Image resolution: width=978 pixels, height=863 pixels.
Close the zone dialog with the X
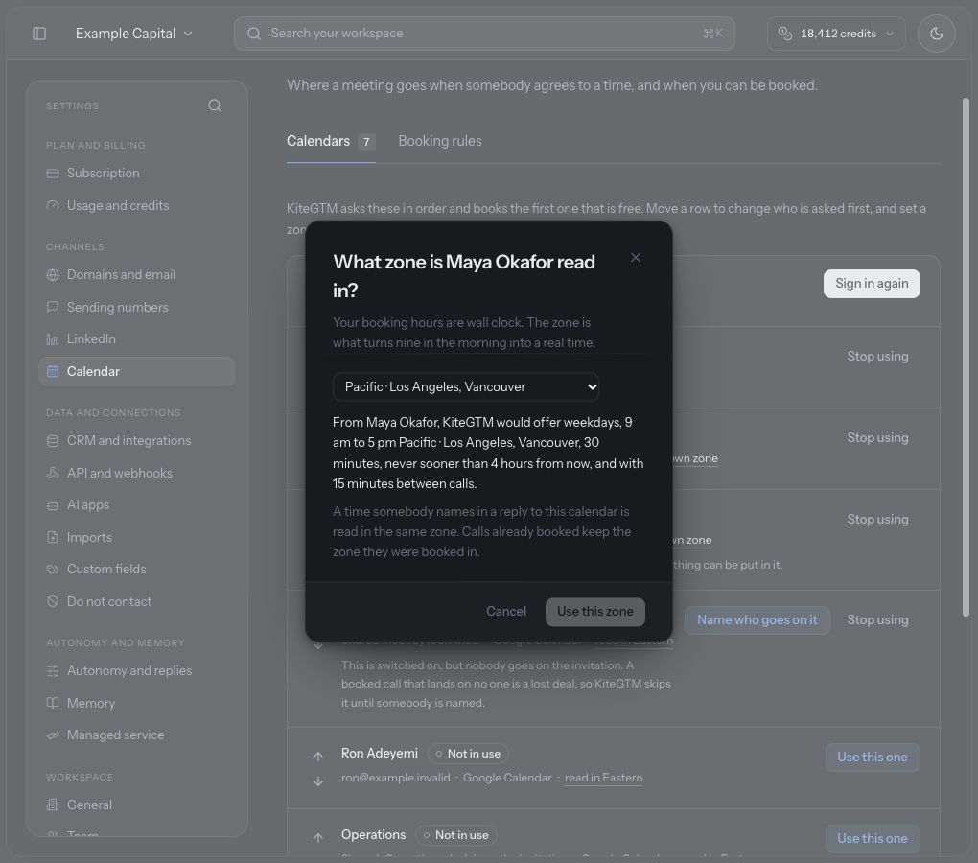[636, 258]
